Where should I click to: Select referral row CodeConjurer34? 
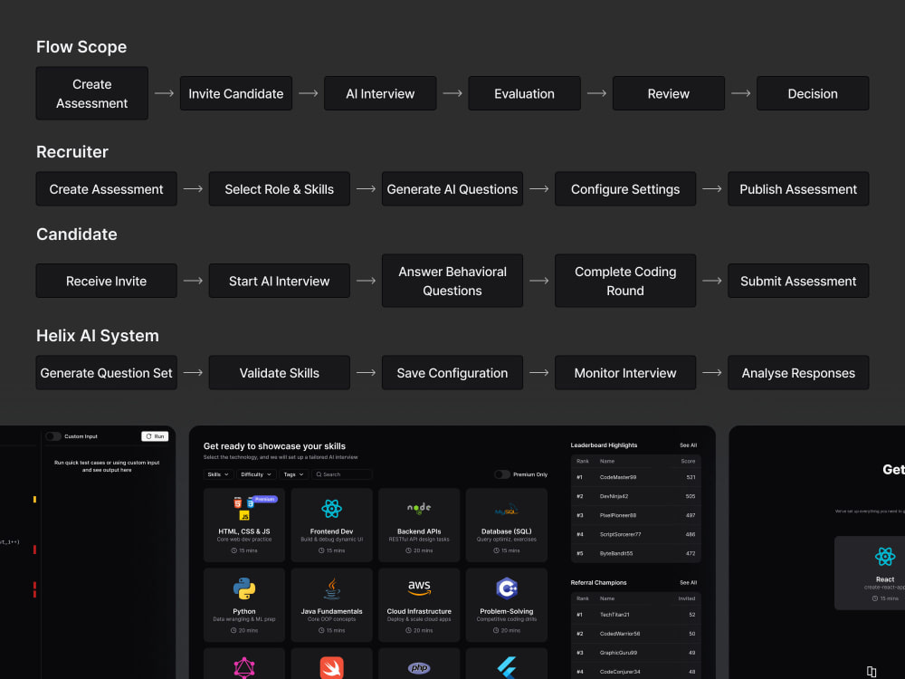click(x=636, y=672)
